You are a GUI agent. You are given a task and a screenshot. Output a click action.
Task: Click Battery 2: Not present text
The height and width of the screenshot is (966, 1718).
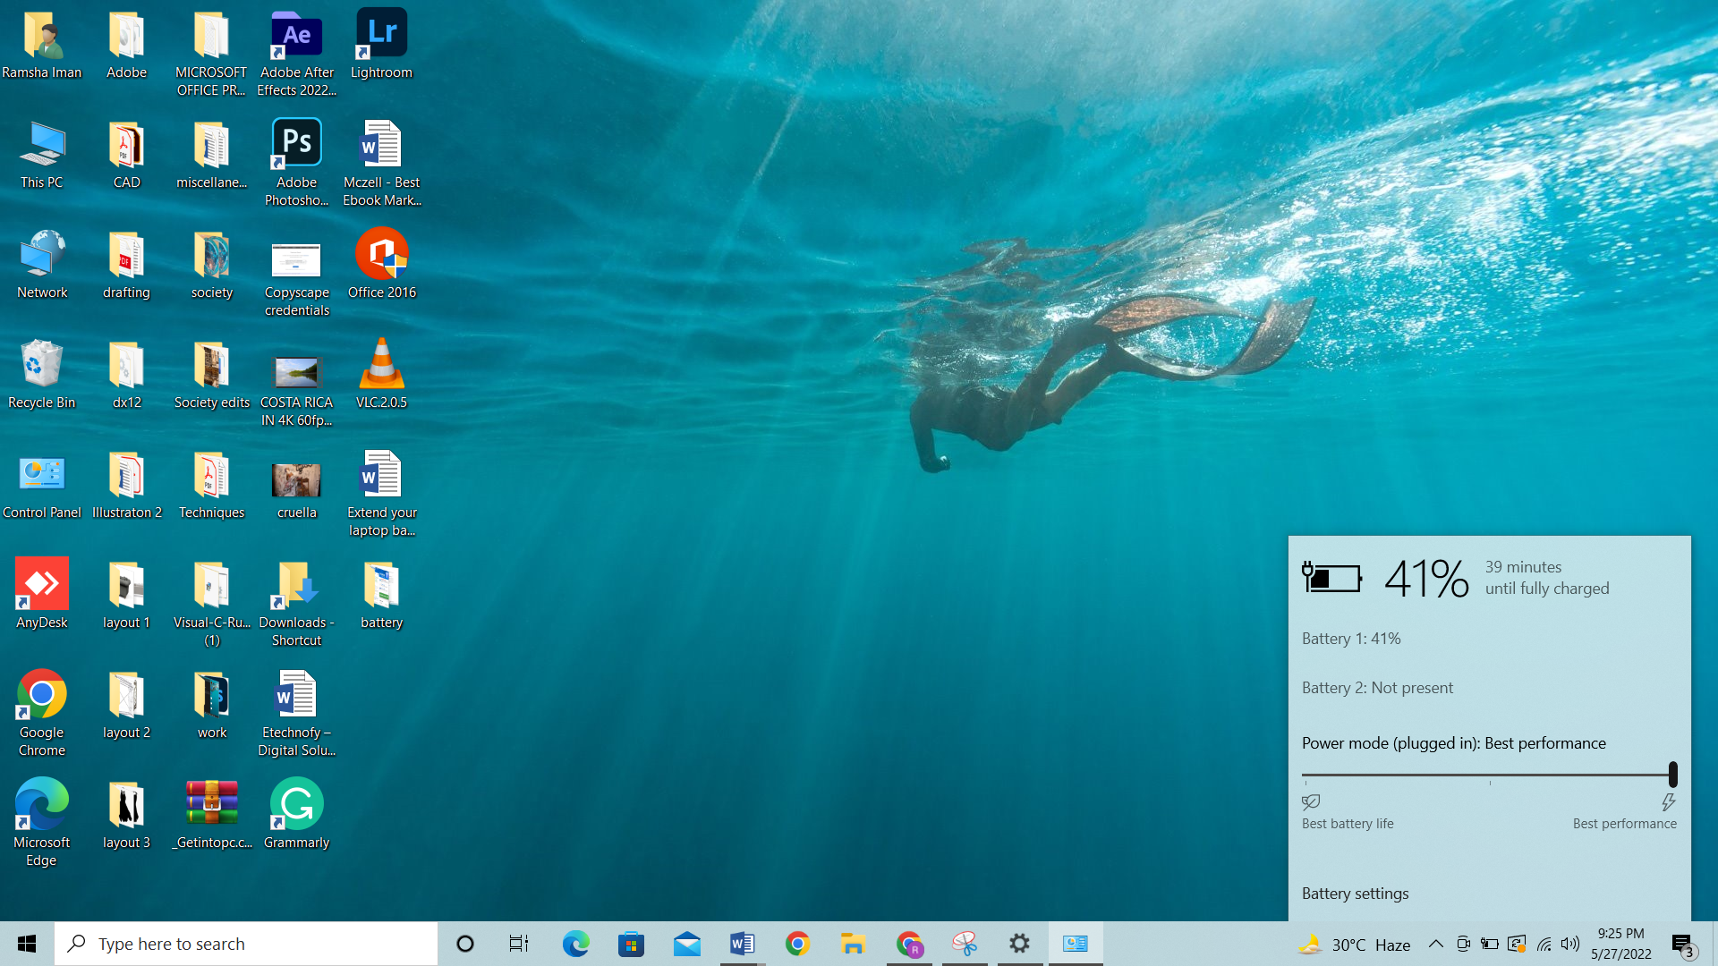1377,688
